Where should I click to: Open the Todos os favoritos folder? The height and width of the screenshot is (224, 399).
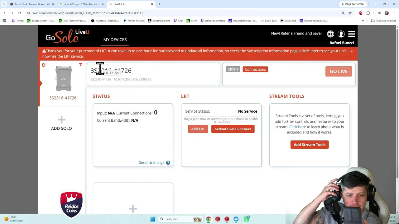[383, 21]
